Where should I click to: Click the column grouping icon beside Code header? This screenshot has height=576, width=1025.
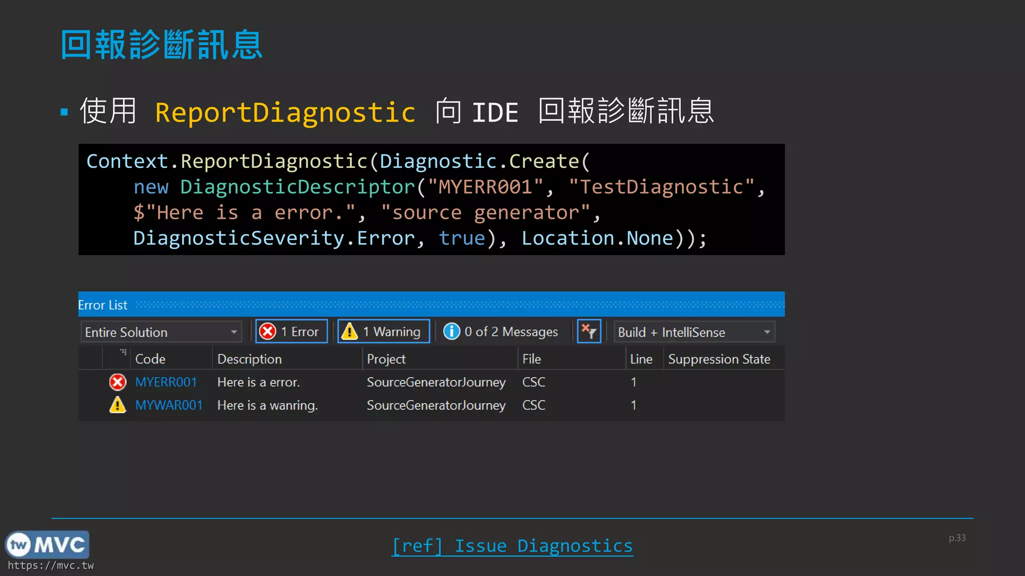coord(123,352)
